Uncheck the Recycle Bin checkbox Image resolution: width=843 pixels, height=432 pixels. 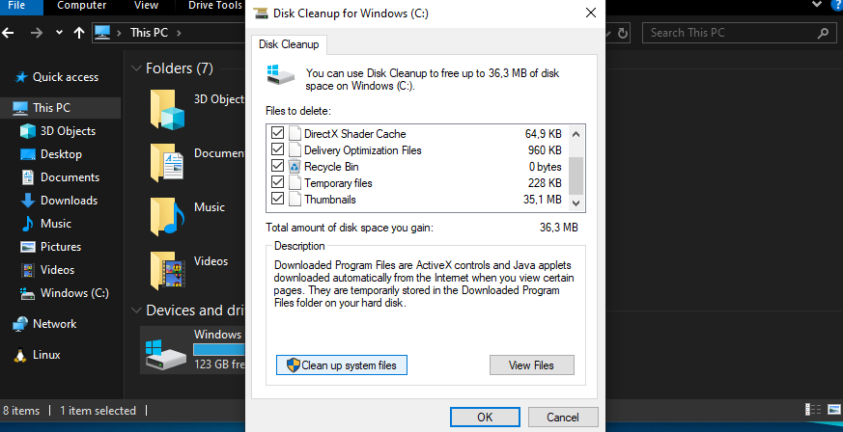pos(277,166)
